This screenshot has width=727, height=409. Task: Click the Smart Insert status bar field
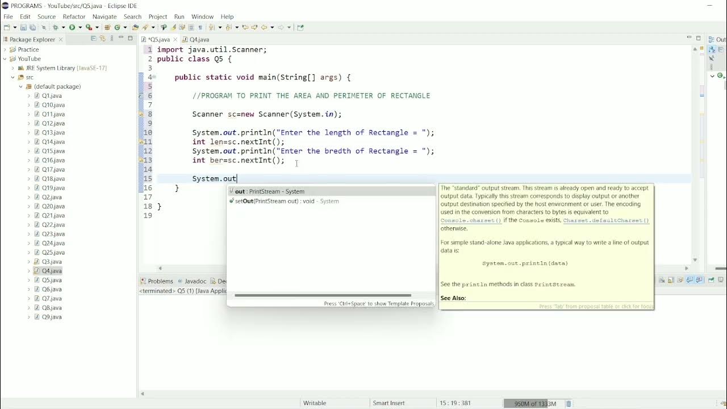[x=388, y=403]
